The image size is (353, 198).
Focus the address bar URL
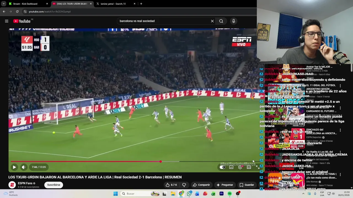tap(50, 12)
